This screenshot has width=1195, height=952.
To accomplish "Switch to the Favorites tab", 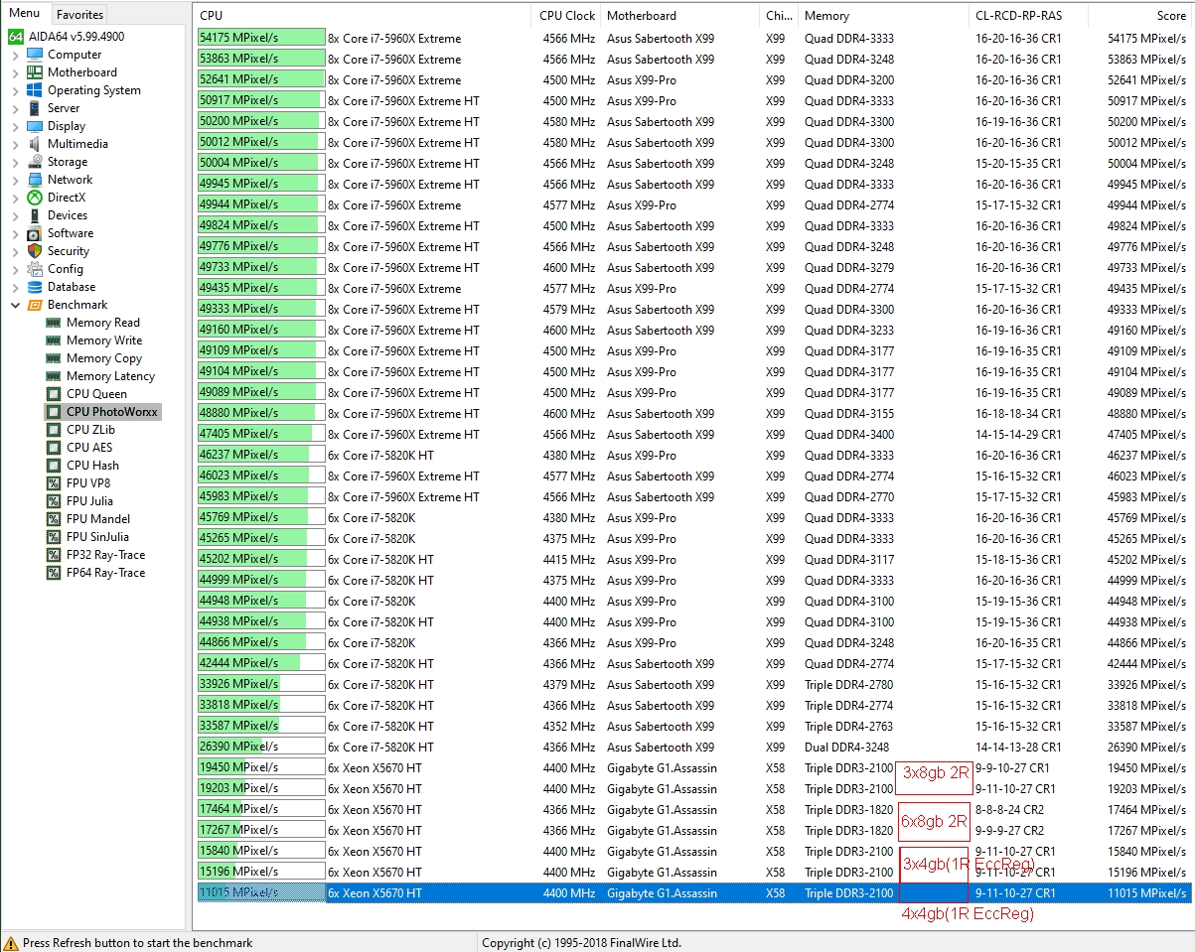I will [x=79, y=15].
